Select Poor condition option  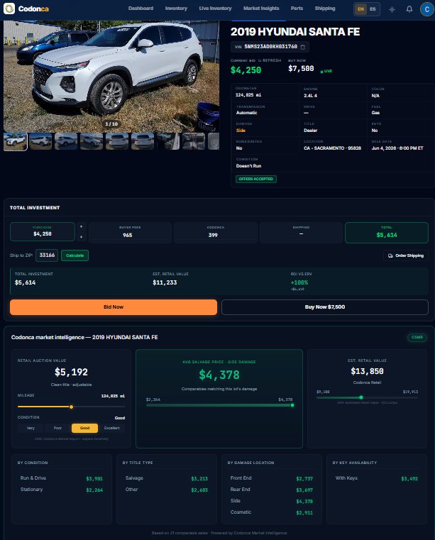coord(57,428)
